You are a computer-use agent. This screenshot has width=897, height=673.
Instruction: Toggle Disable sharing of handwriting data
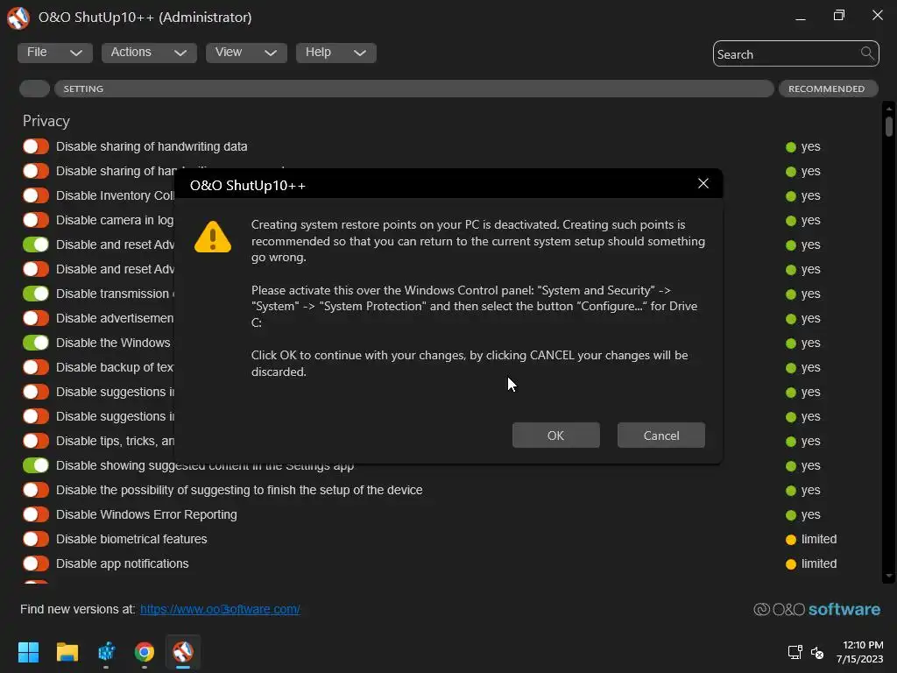coord(35,146)
